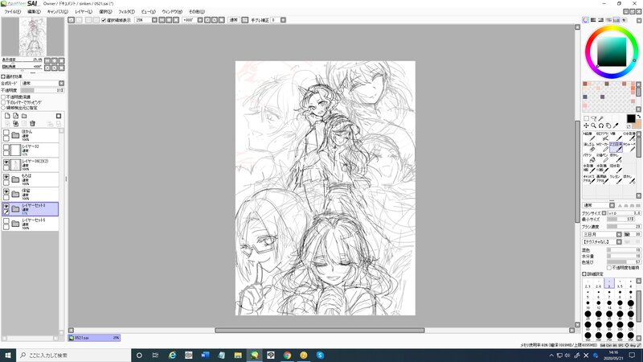Swap the foreground and background colors
The image size is (643, 362).
click(x=638, y=117)
